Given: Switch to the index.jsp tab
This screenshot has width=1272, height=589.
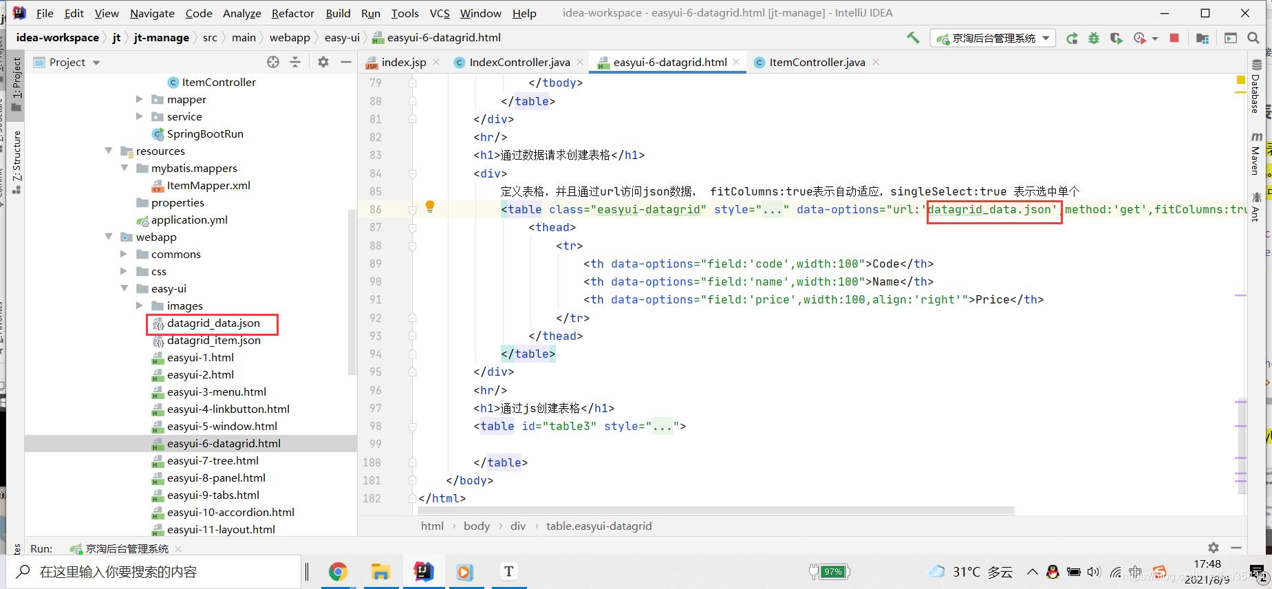Looking at the screenshot, I should click(404, 62).
